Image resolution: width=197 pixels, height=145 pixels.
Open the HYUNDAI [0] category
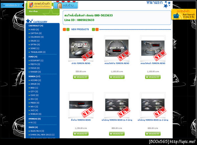click(x=34, y=119)
